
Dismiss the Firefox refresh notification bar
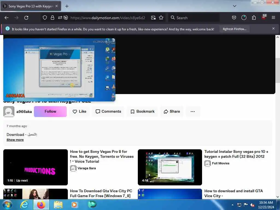coord(273,28)
